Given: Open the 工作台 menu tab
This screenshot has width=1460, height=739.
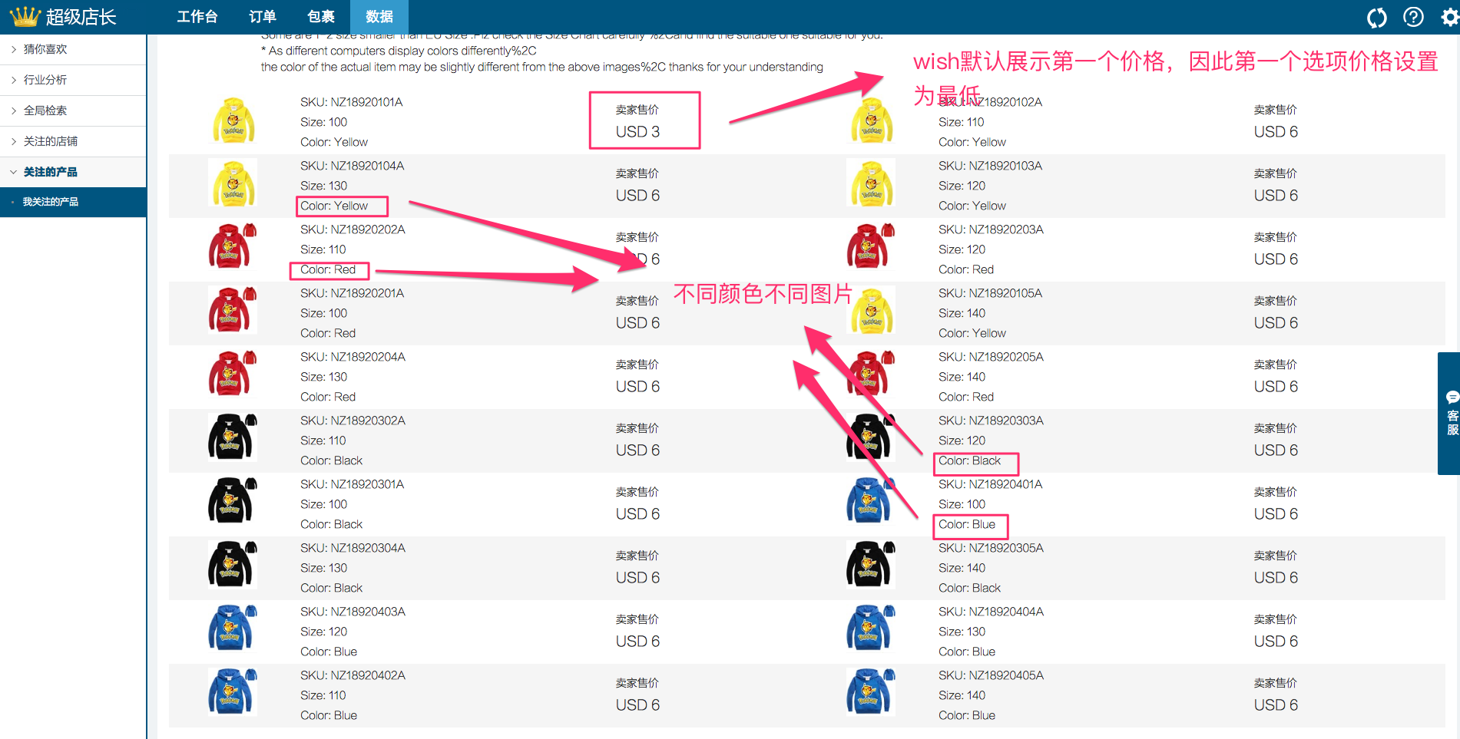Looking at the screenshot, I should click(197, 17).
